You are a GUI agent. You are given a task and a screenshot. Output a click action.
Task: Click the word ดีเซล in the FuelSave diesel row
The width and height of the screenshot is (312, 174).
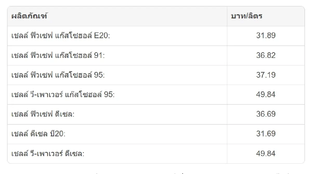click(64, 114)
